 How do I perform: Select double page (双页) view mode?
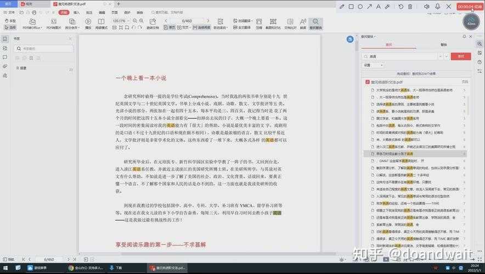point(184,27)
